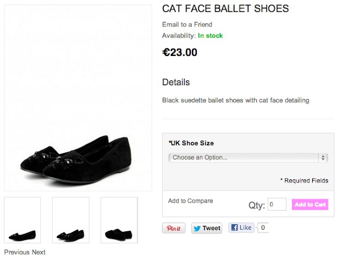Click the €23.00 price

[x=180, y=53]
